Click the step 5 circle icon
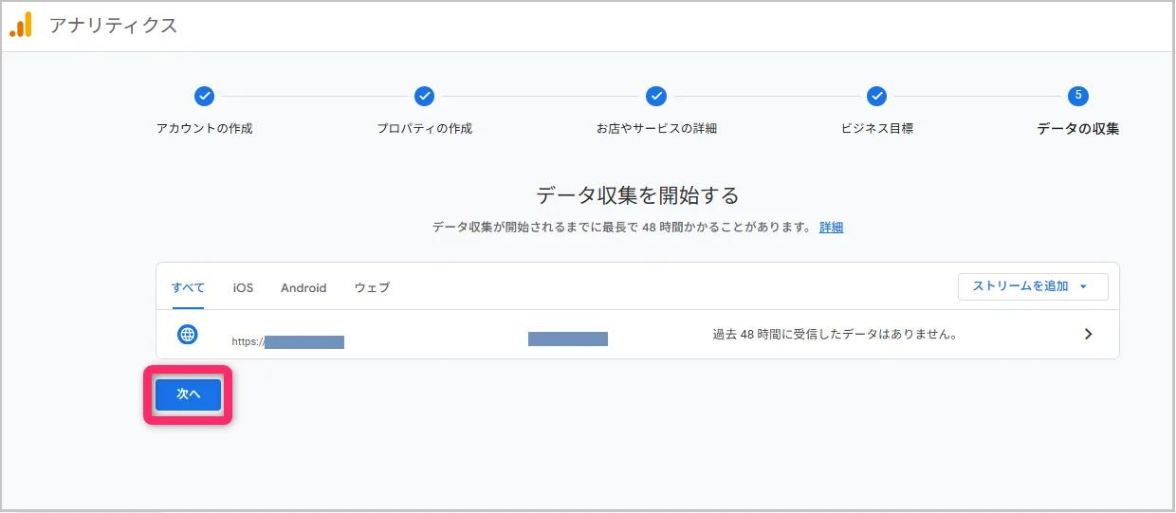This screenshot has height=513, width=1176. pyautogui.click(x=1077, y=96)
